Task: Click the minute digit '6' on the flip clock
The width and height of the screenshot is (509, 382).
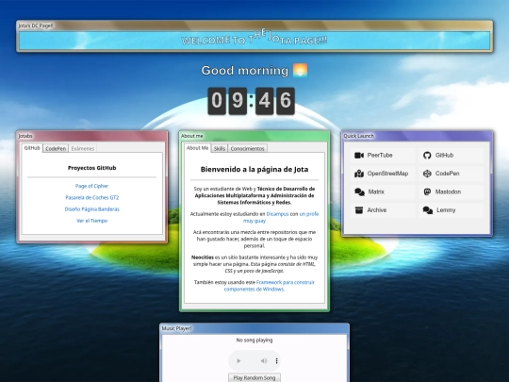Action: 286,101
